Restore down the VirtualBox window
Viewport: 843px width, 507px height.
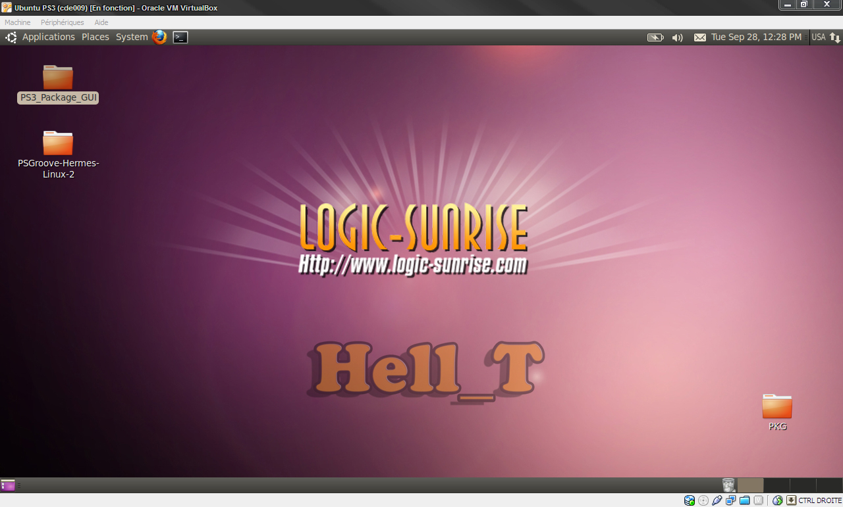(x=804, y=5)
